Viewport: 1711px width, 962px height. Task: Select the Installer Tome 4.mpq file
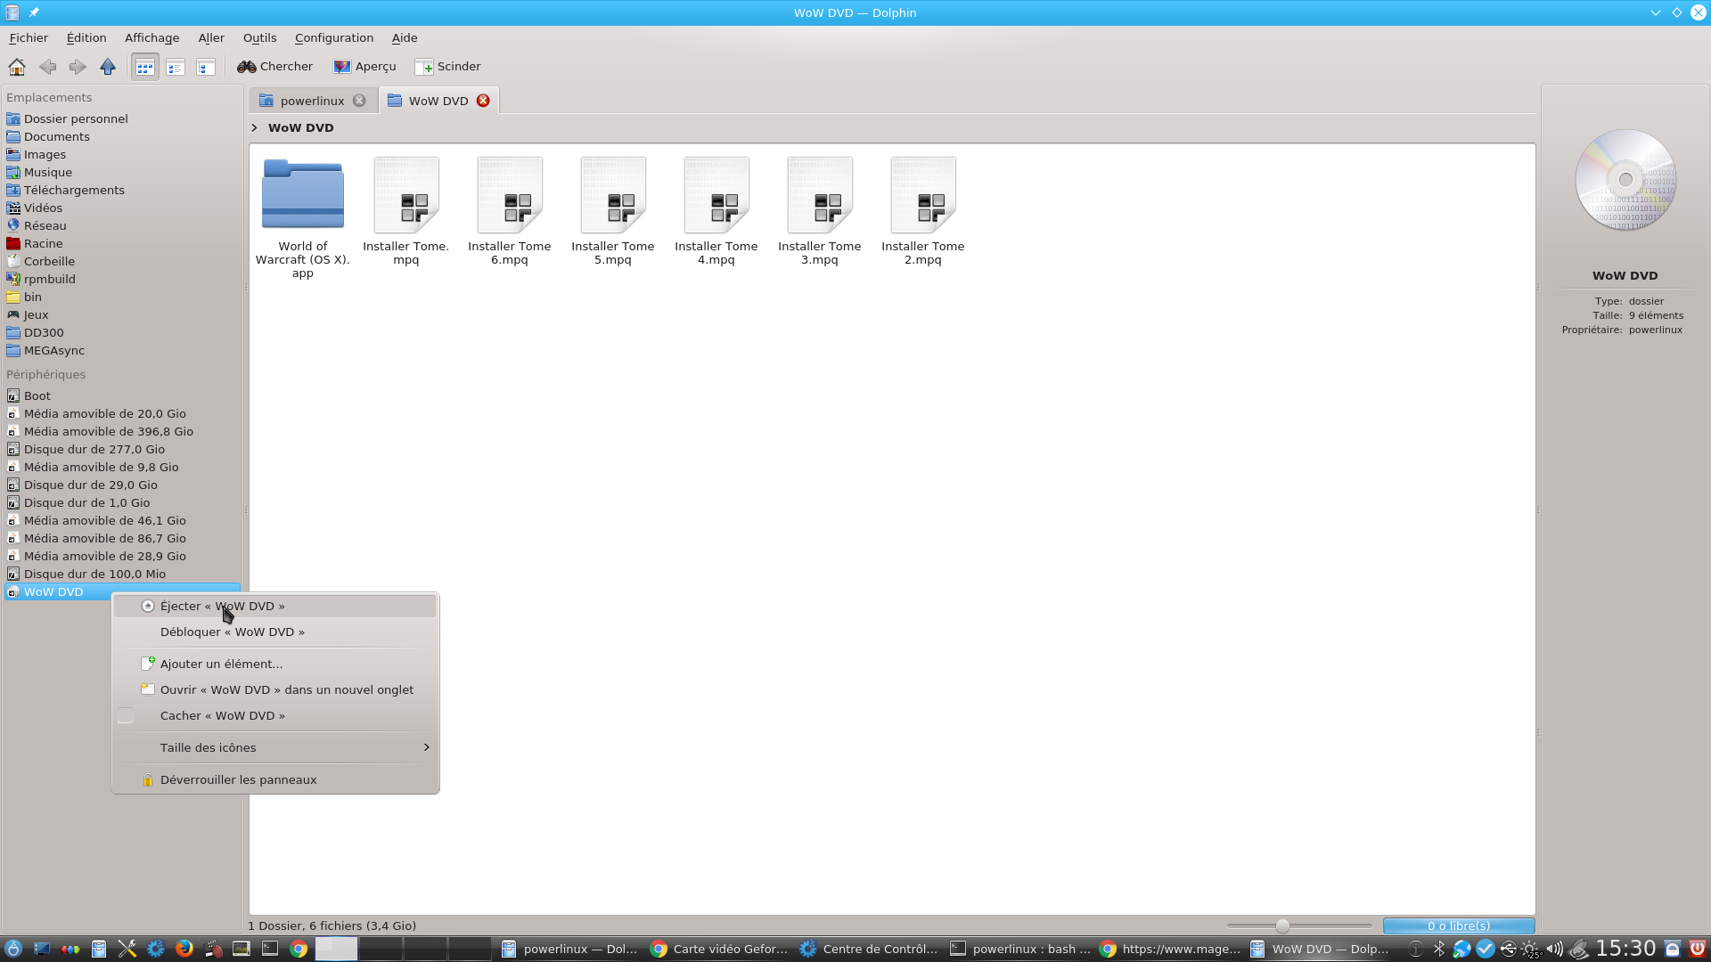click(716, 212)
